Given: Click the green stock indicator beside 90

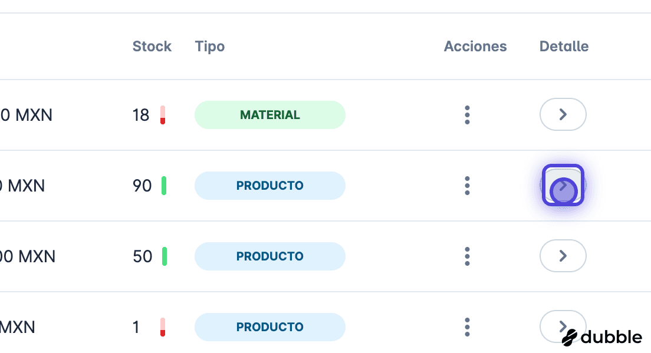Looking at the screenshot, I should click(164, 186).
